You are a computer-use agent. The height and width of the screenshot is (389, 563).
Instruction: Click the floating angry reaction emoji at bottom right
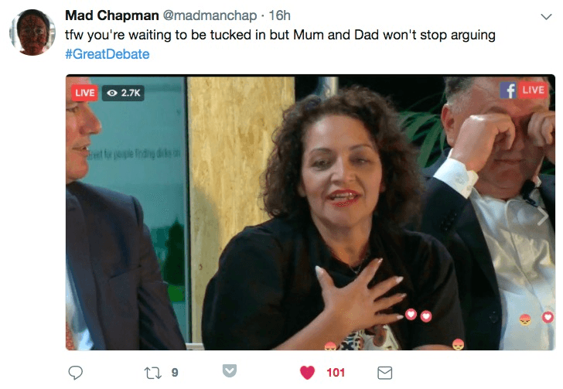[525, 319]
